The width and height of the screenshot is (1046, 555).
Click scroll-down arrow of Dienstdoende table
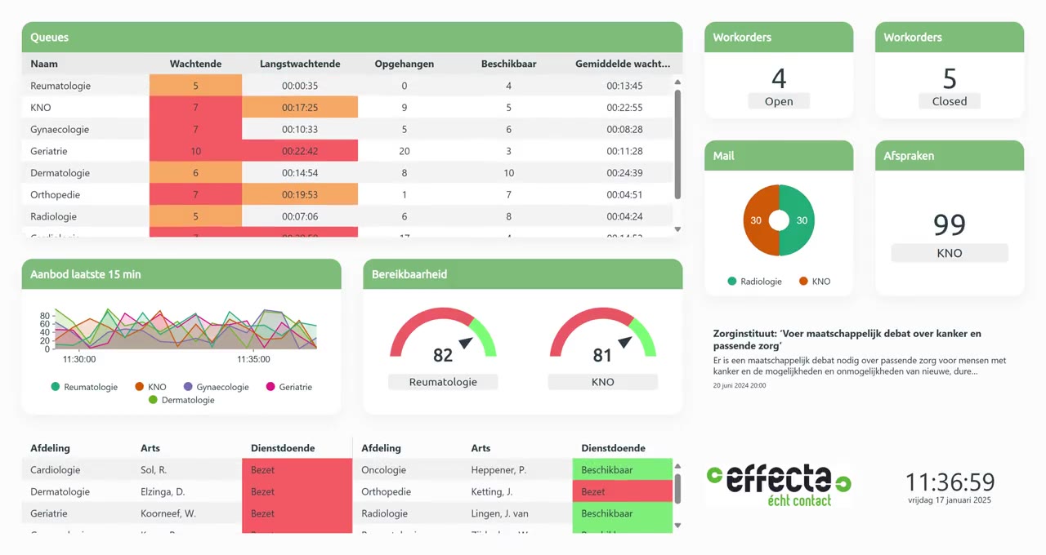[677, 525]
